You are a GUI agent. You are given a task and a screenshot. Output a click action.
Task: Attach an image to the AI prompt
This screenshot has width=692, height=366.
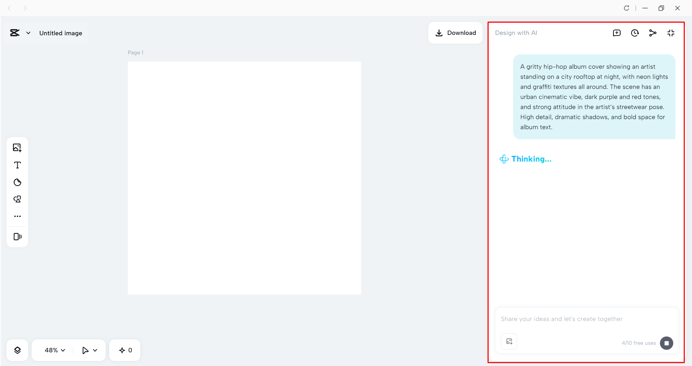[x=509, y=342]
